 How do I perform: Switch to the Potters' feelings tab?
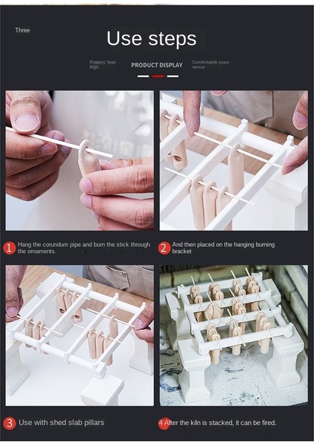(103, 65)
